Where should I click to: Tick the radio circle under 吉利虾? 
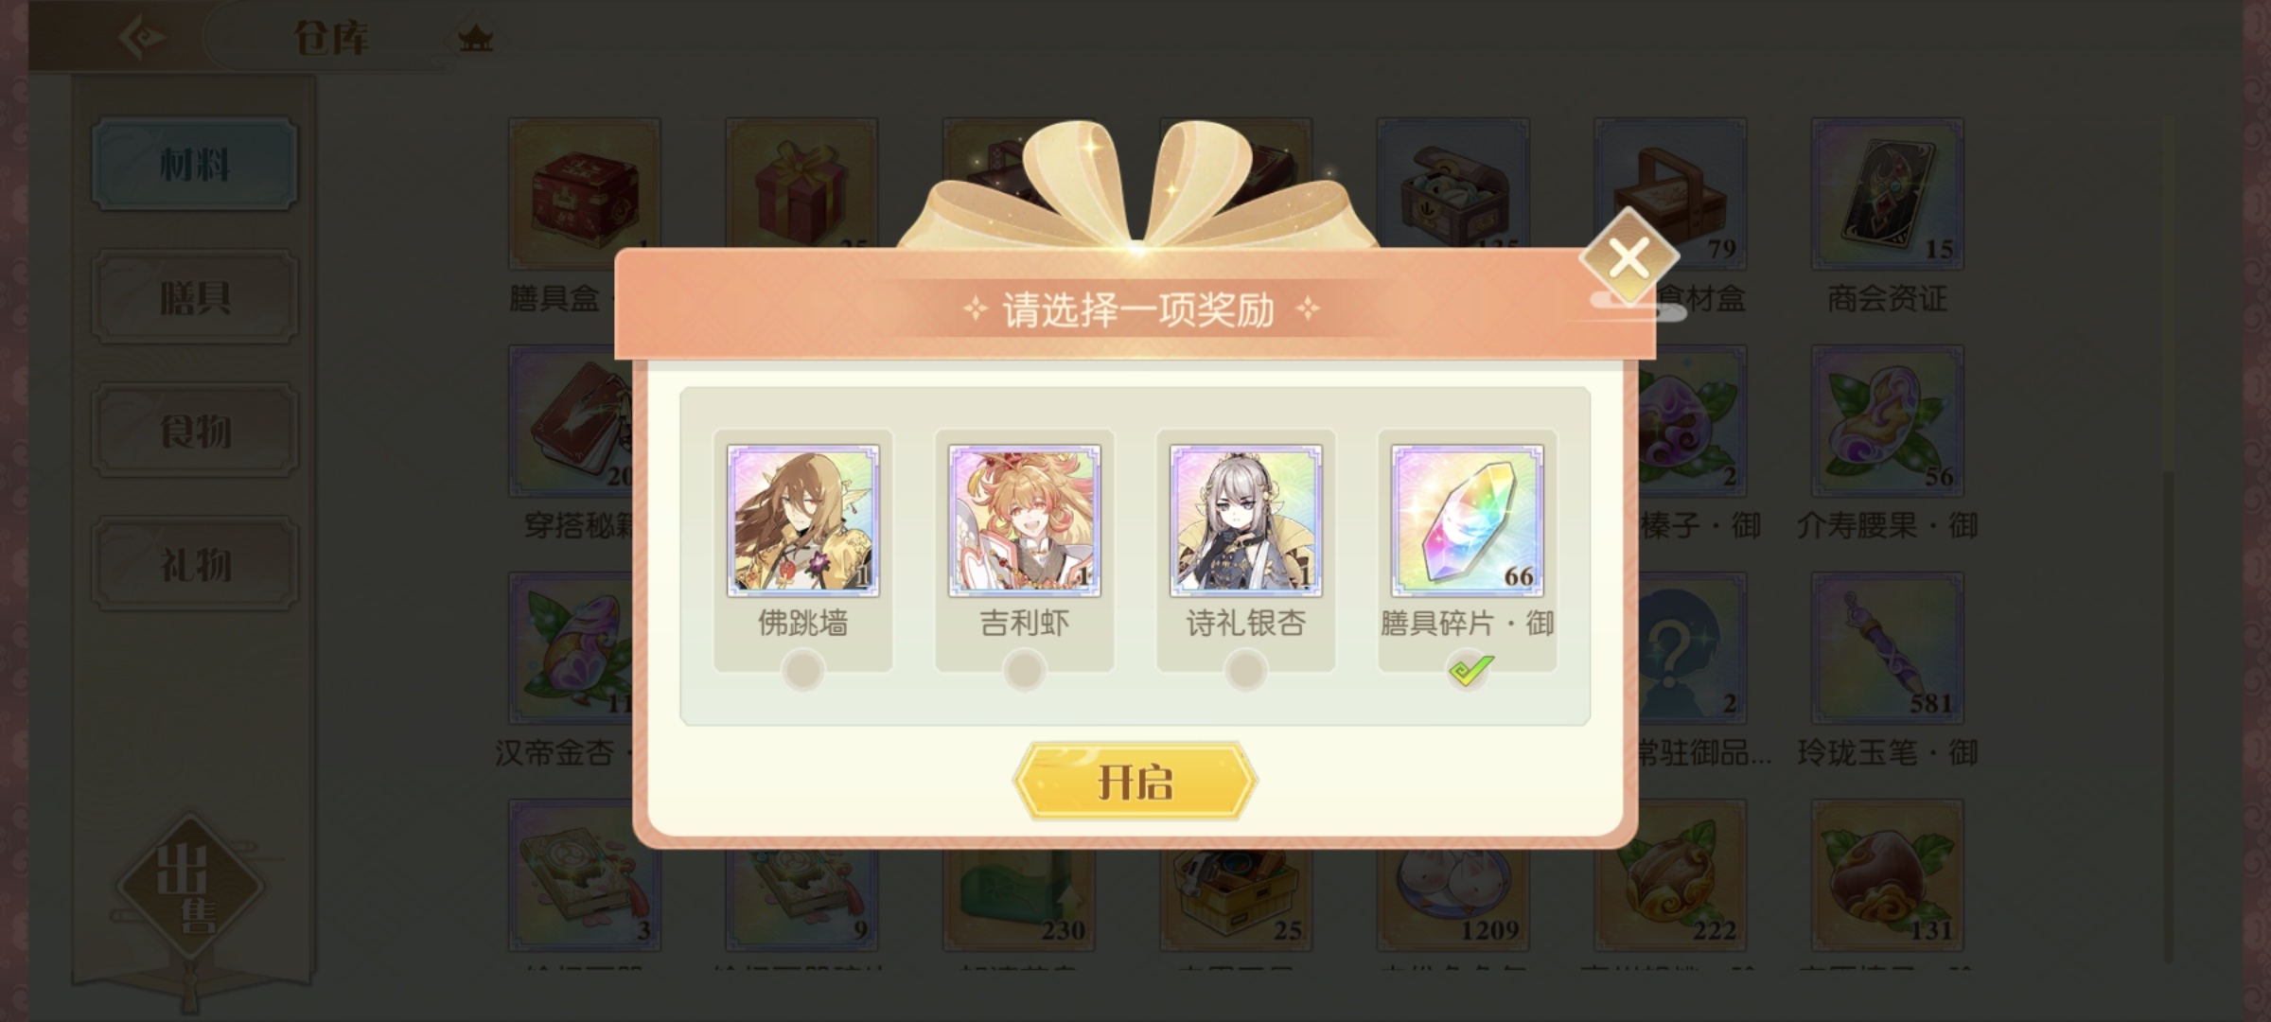pos(1024,670)
